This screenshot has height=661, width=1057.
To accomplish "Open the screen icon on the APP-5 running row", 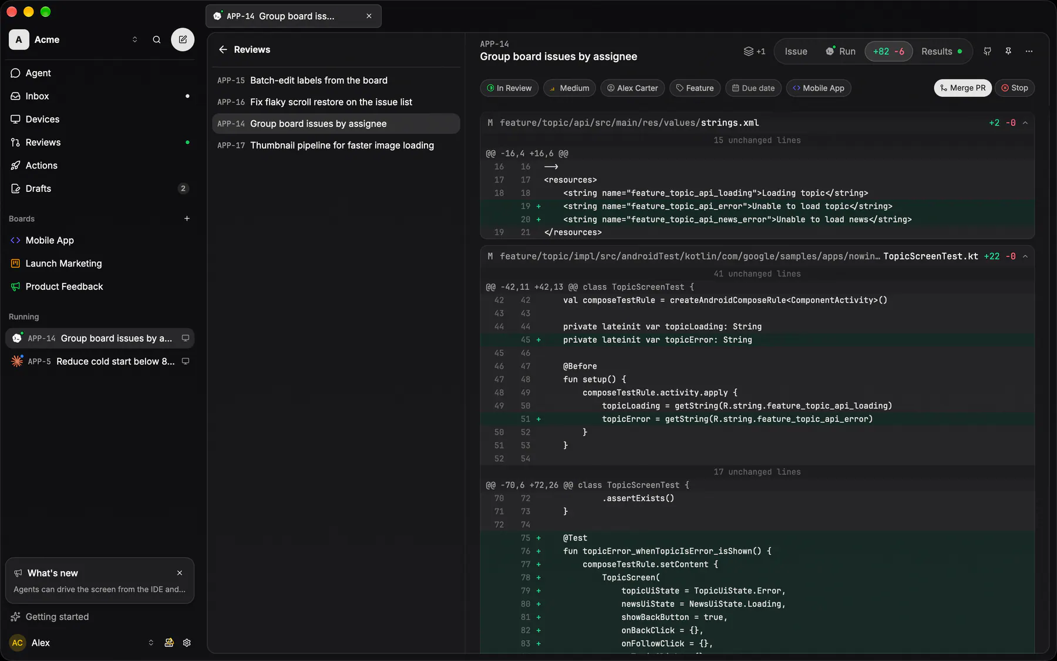I will click(186, 362).
